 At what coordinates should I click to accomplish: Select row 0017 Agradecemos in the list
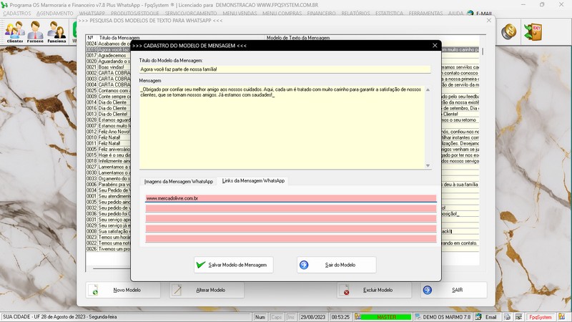pyautogui.click(x=108, y=56)
